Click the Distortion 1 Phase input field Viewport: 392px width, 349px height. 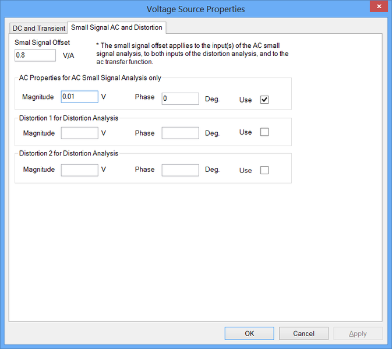(180, 133)
